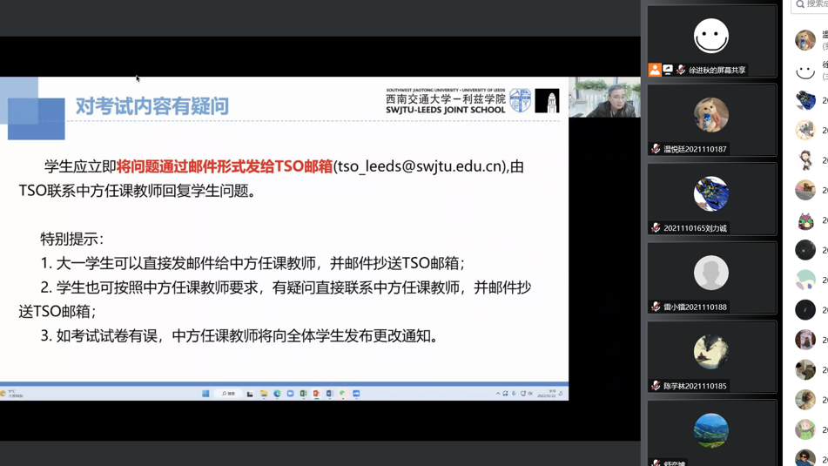Click the search magnifier icon in participant panel
This screenshot has width=828, height=466.
coord(800,5)
